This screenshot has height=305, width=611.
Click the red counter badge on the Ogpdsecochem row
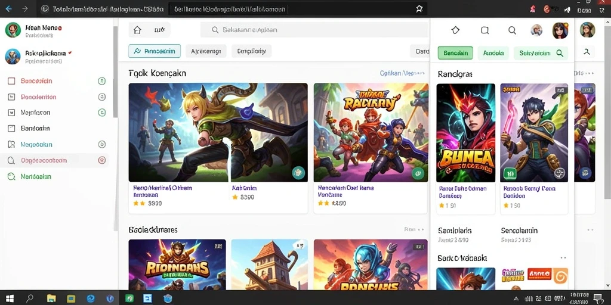tap(101, 160)
